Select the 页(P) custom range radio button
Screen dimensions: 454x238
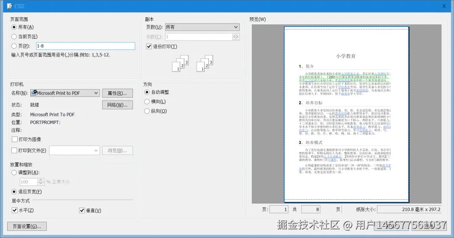pyautogui.click(x=14, y=46)
